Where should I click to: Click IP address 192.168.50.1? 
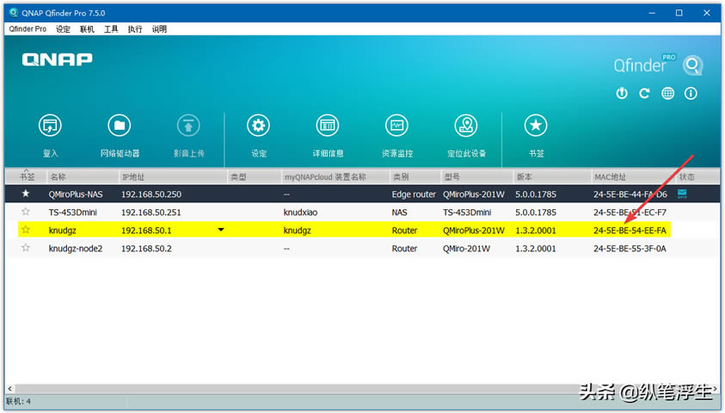tap(146, 231)
